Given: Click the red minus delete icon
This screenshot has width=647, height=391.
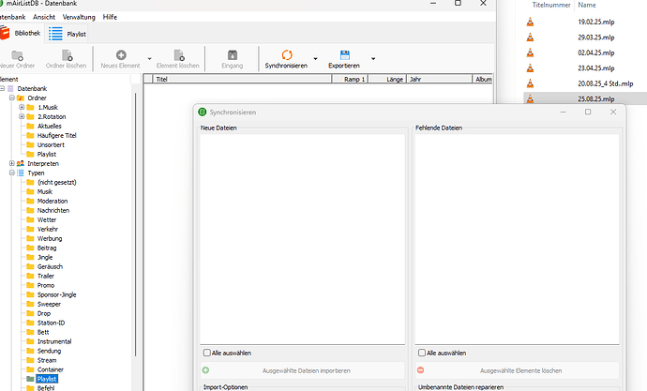Looking at the screenshot, I should point(420,370).
